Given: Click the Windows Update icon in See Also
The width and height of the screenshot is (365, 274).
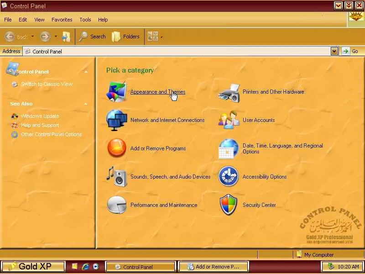Looking at the screenshot, I should click(x=15, y=116).
